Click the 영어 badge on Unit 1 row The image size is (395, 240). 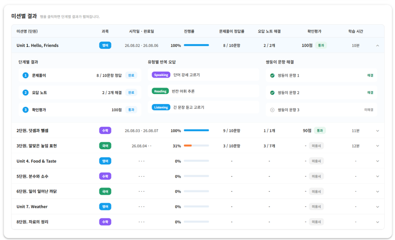pyautogui.click(x=105, y=46)
